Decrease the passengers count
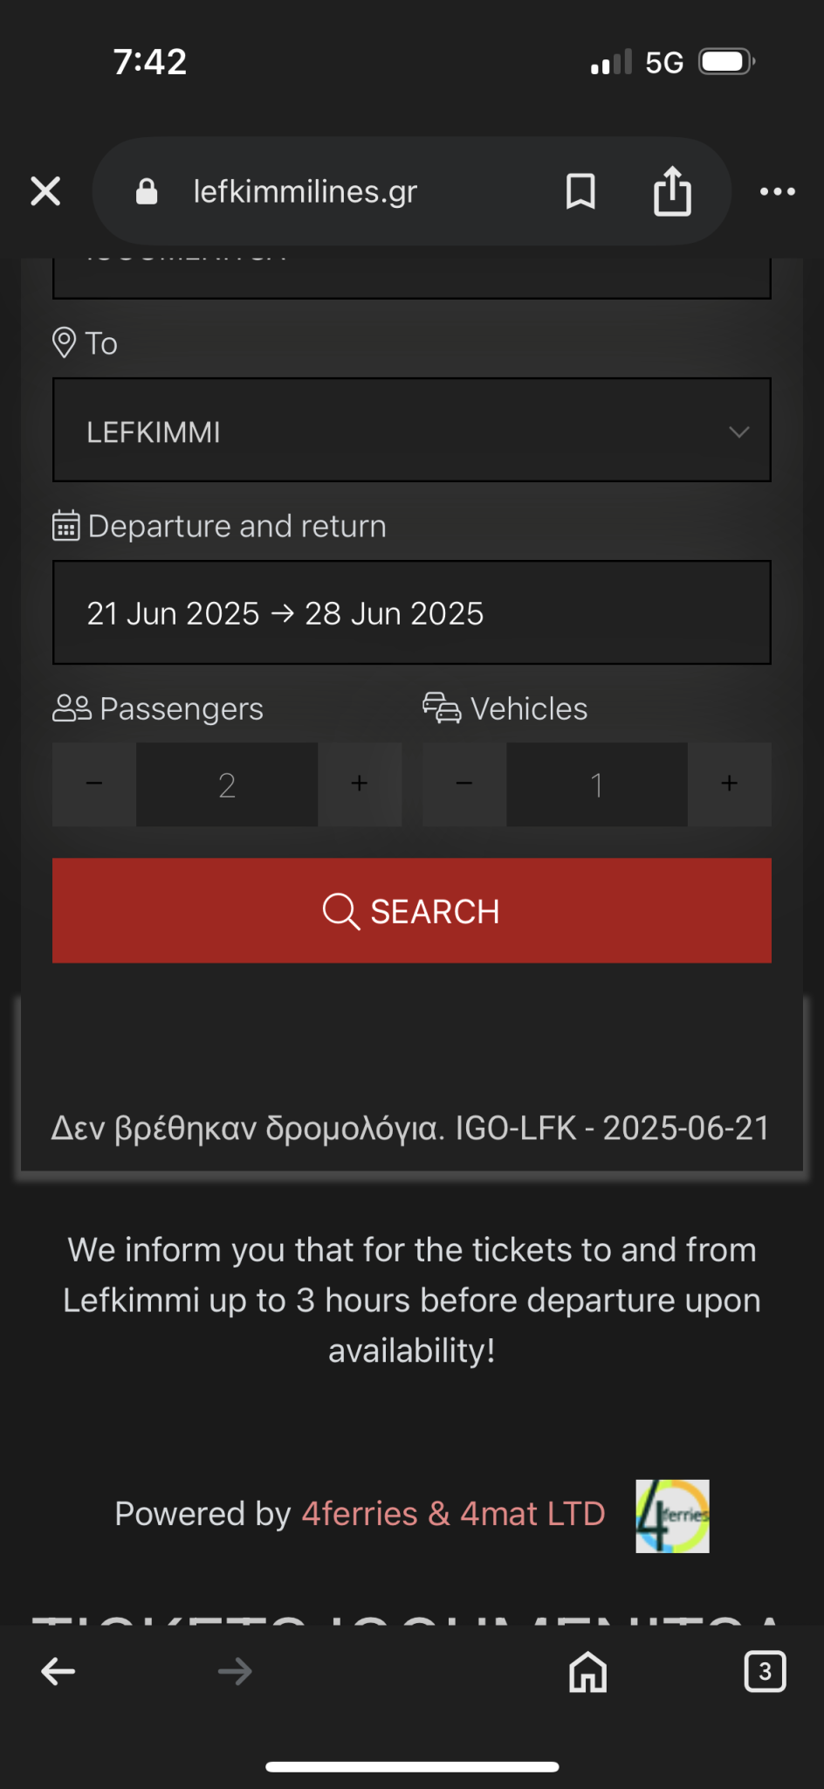Screen dimensions: 824x1789 point(94,784)
